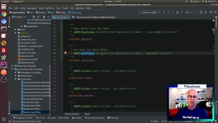Expand the vendor folder
This screenshot has width=218, height=123.
click(15, 33)
